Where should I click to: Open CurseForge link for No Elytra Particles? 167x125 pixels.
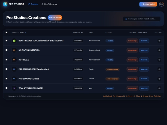click(132, 50)
